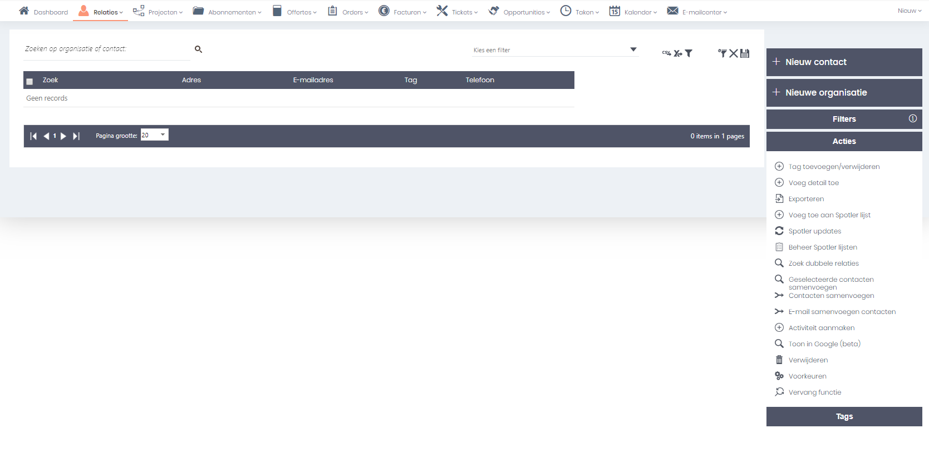
Task: Click the CSV export icon
Action: point(666,53)
